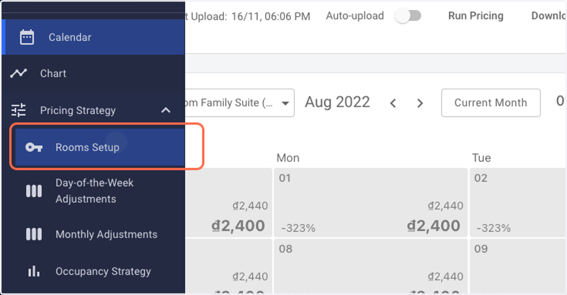Open Rooms Setup page
The height and width of the screenshot is (295, 567).
(x=100, y=147)
